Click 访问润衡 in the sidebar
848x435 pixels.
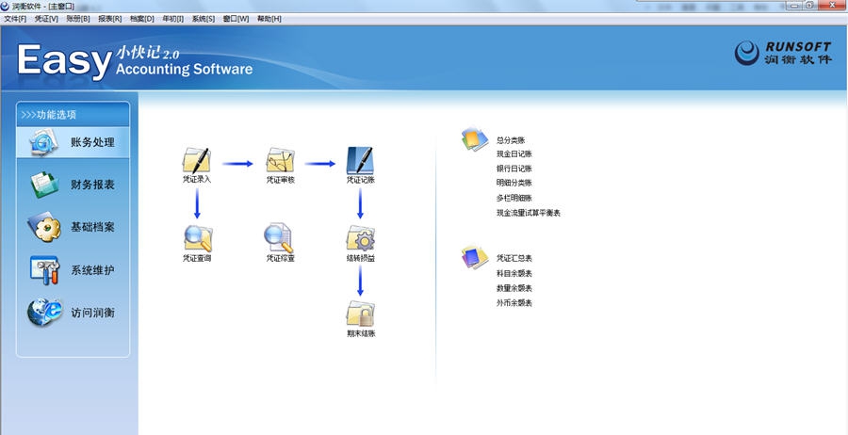tap(73, 313)
